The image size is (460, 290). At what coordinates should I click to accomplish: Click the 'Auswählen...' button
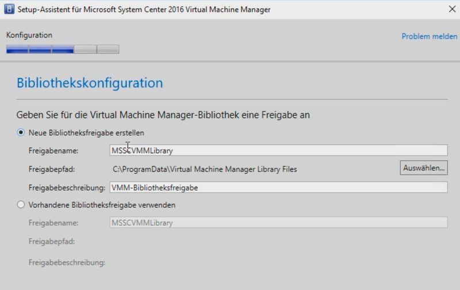click(x=424, y=167)
